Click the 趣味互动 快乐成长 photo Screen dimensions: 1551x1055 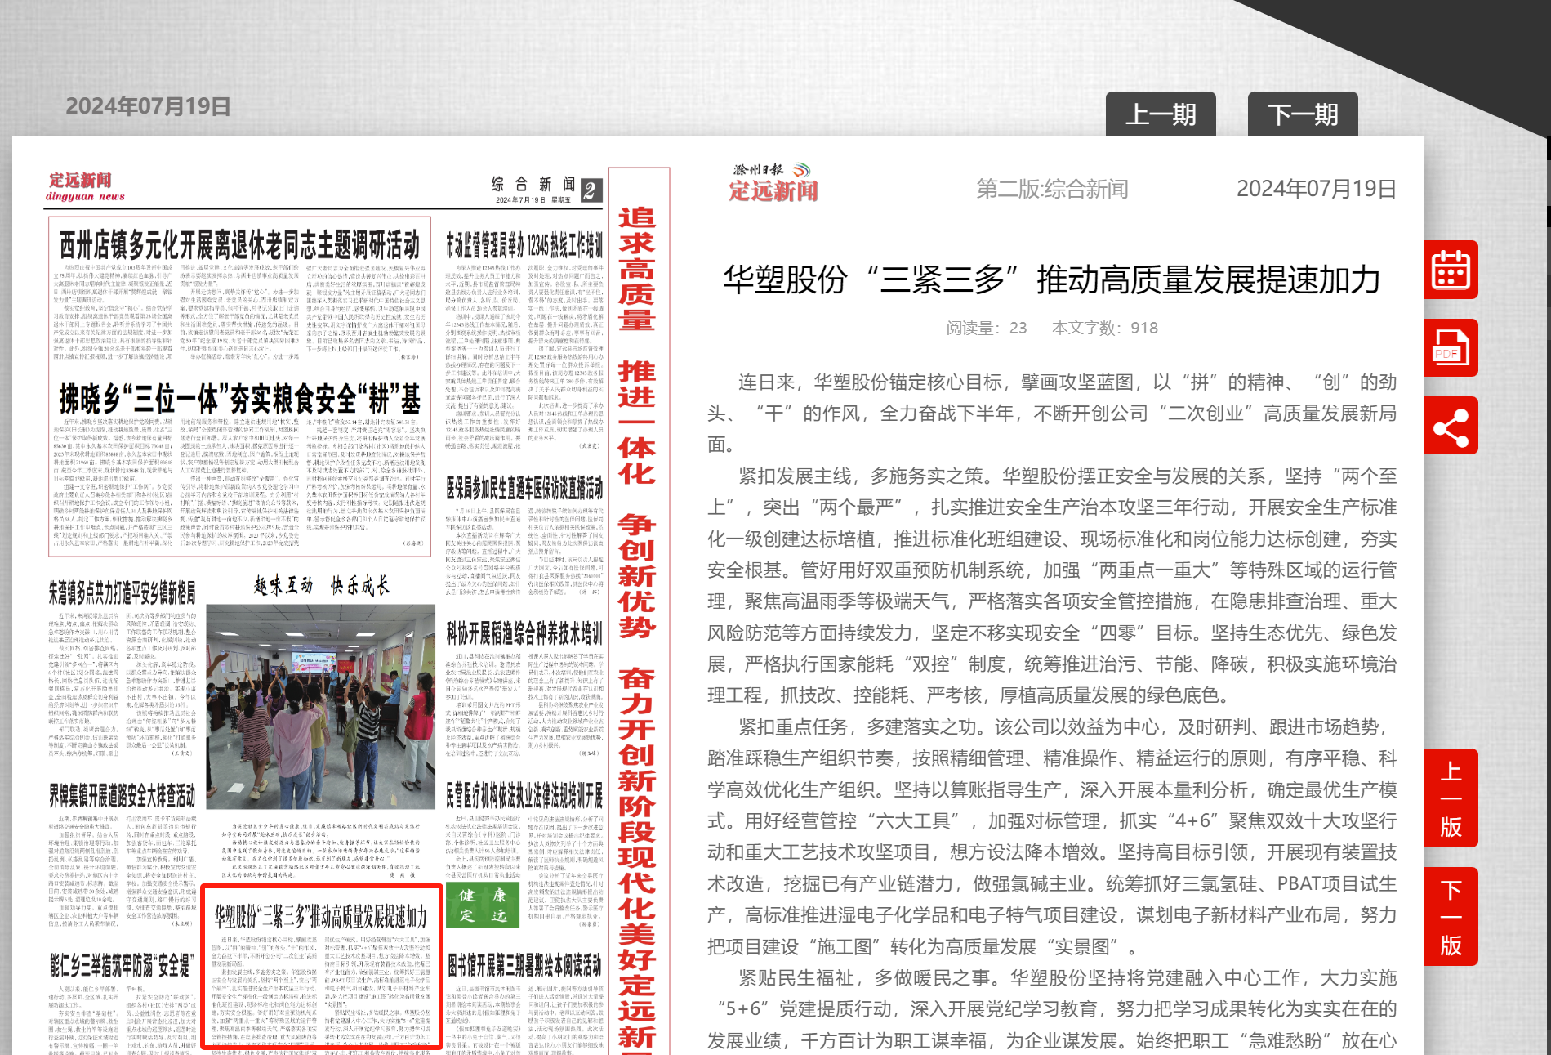coord(320,707)
